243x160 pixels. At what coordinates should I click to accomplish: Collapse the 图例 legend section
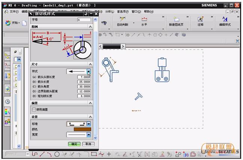point(90,27)
